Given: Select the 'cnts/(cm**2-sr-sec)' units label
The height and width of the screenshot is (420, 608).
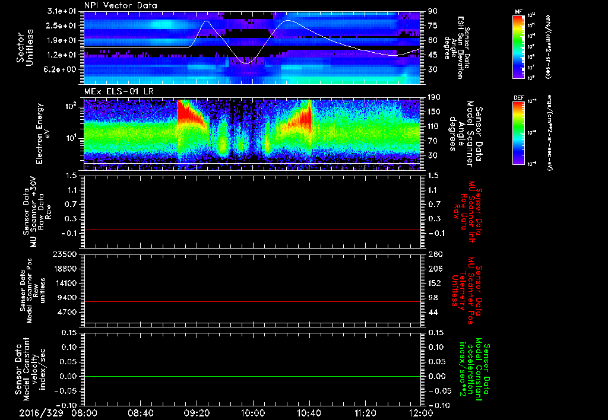Looking at the screenshot, I should coord(548,47).
